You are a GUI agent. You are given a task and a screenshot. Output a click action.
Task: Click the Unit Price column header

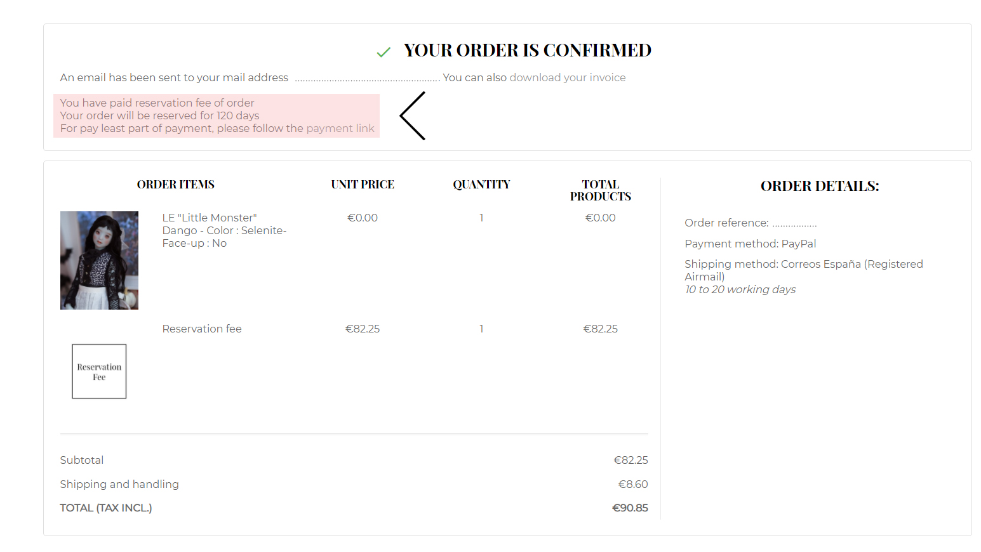coord(363,185)
